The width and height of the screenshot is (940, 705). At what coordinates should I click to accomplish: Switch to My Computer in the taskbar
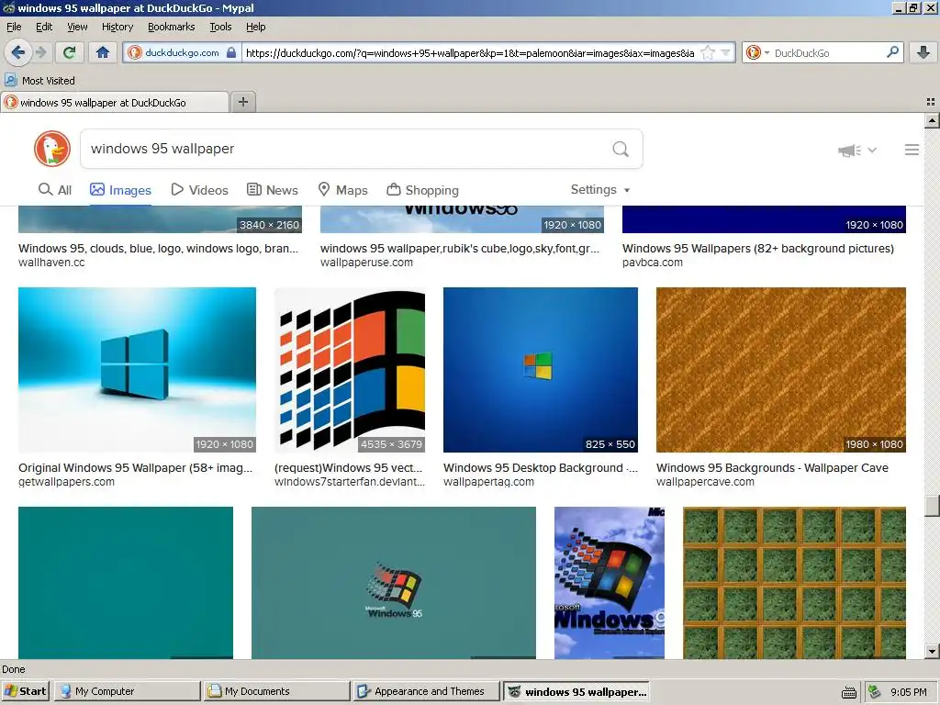(127, 691)
